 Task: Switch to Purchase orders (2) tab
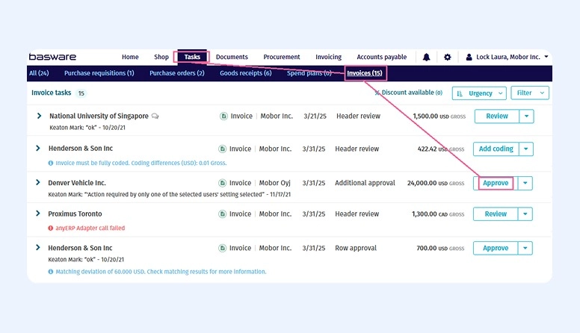[177, 73]
